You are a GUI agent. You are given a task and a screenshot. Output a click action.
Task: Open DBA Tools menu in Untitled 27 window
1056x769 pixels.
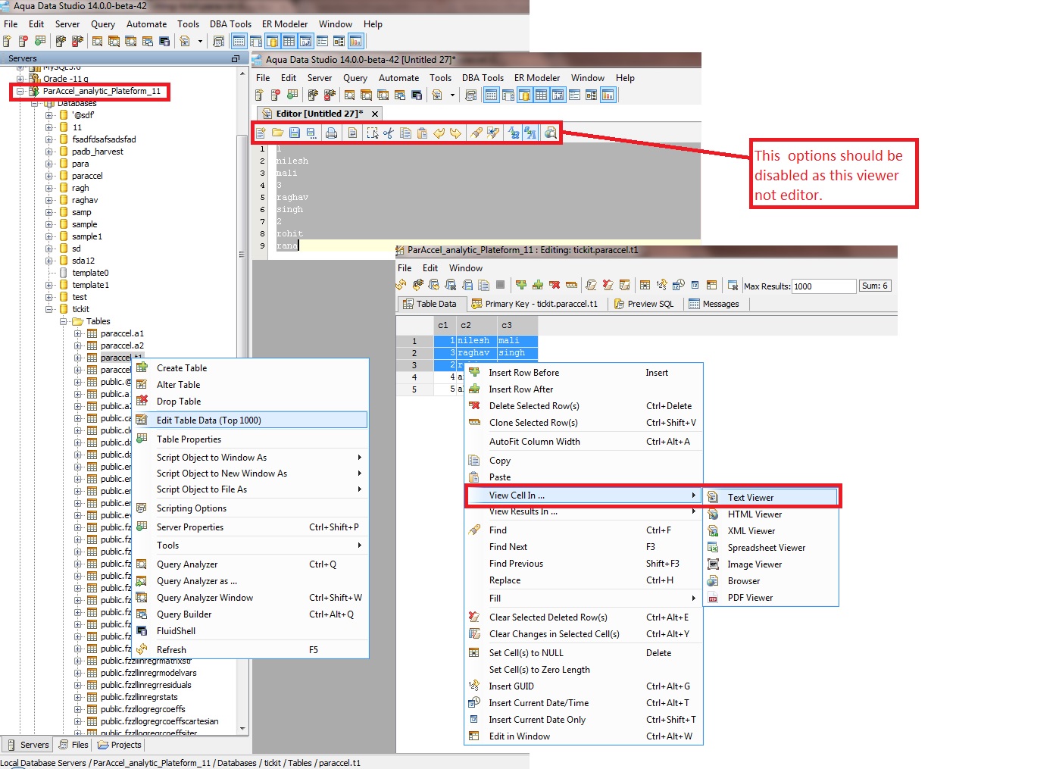click(x=483, y=78)
